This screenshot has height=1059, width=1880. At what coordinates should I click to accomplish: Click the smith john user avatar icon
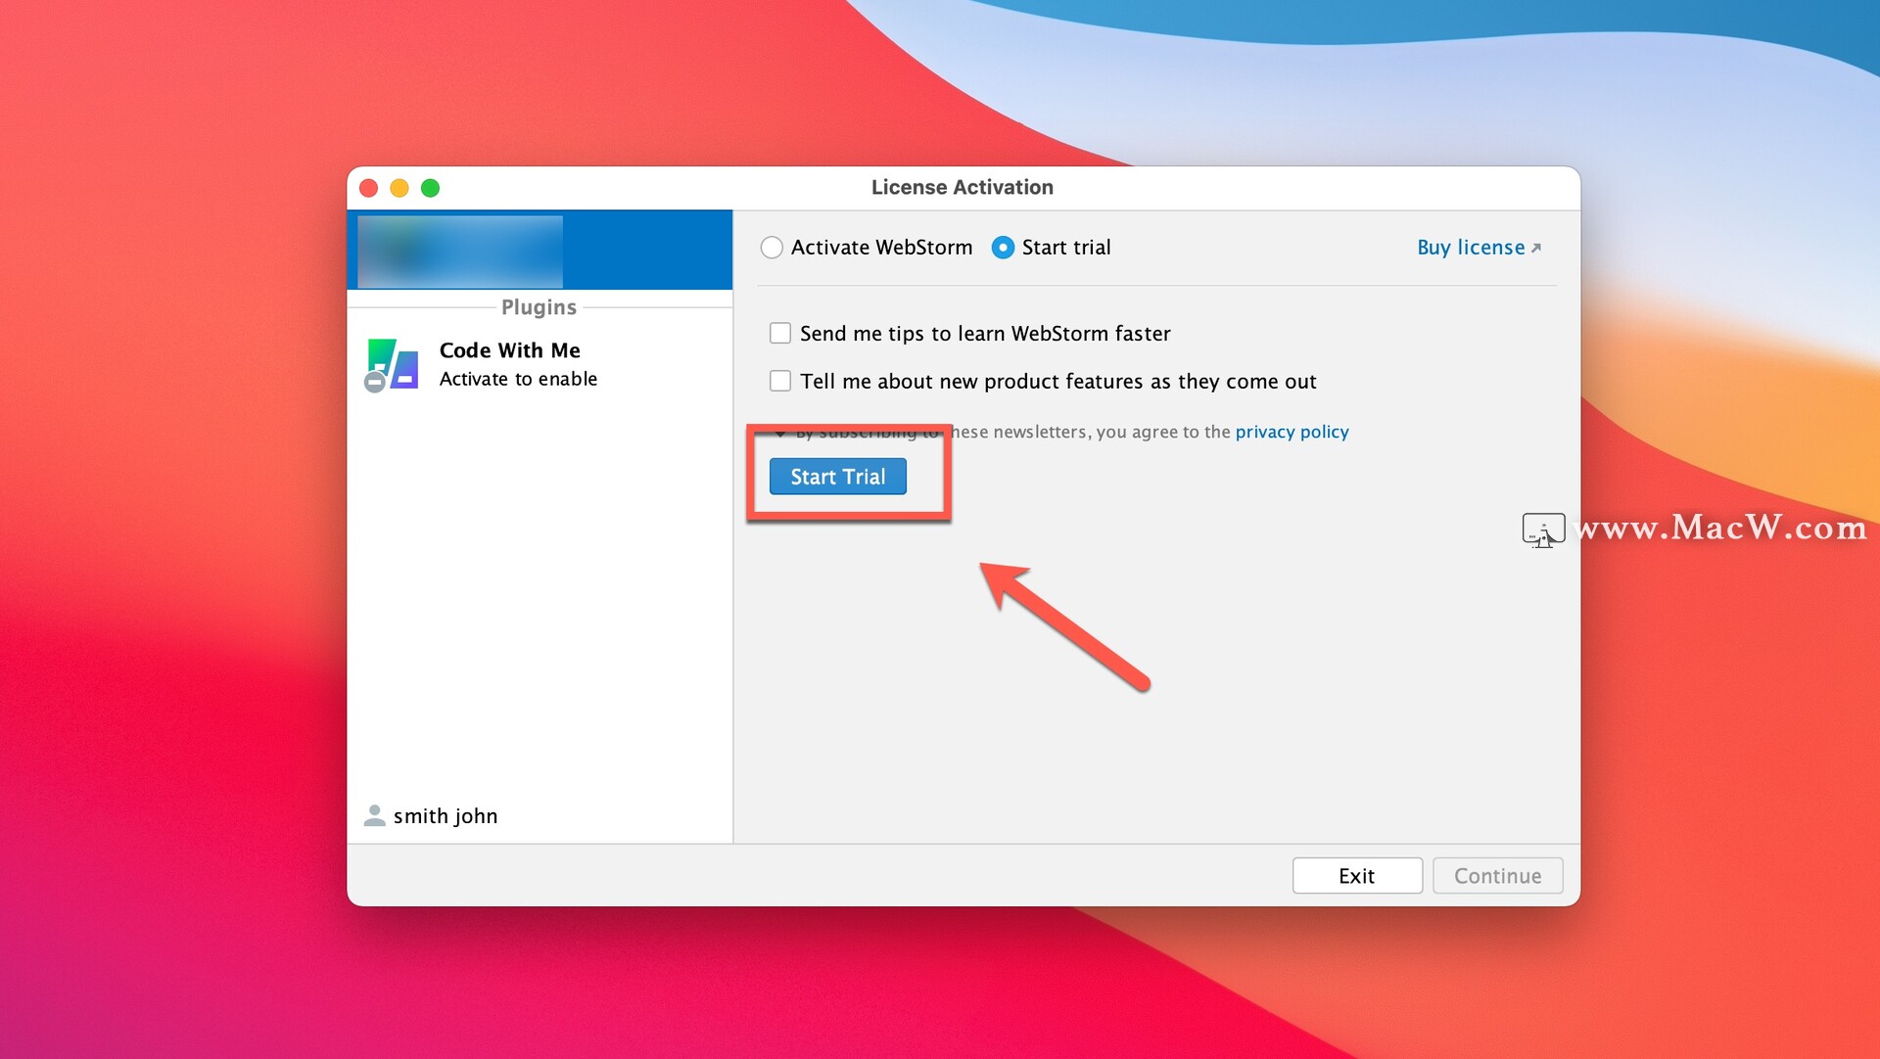(x=374, y=815)
